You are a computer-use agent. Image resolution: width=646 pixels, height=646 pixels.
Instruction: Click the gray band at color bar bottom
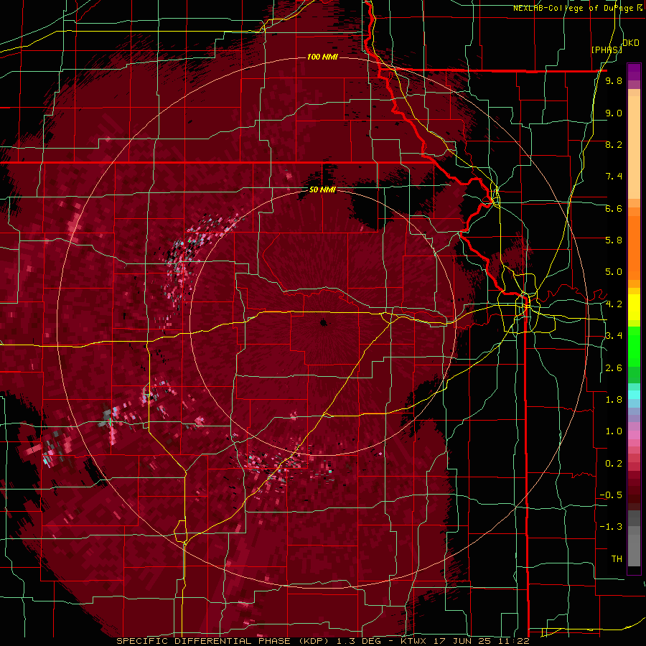(x=634, y=540)
